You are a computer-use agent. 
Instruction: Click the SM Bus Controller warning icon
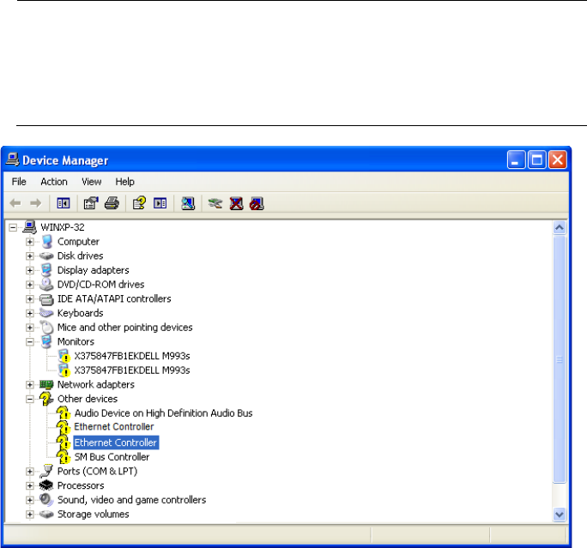tap(64, 457)
